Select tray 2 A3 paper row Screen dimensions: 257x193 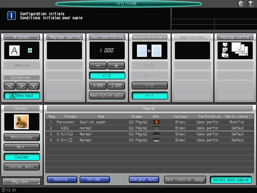(x=150, y=128)
